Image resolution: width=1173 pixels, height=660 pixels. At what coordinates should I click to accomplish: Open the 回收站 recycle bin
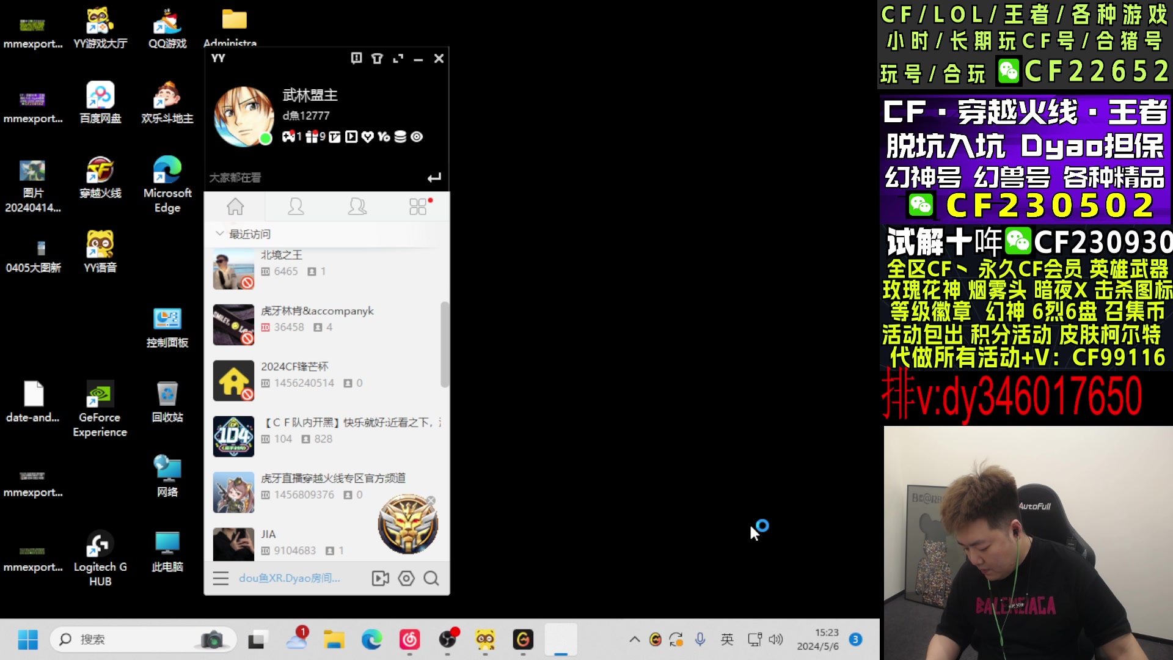pyautogui.click(x=167, y=402)
